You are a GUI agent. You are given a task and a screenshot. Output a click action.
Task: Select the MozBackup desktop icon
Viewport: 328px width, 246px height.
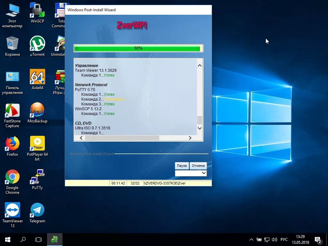coord(37,112)
